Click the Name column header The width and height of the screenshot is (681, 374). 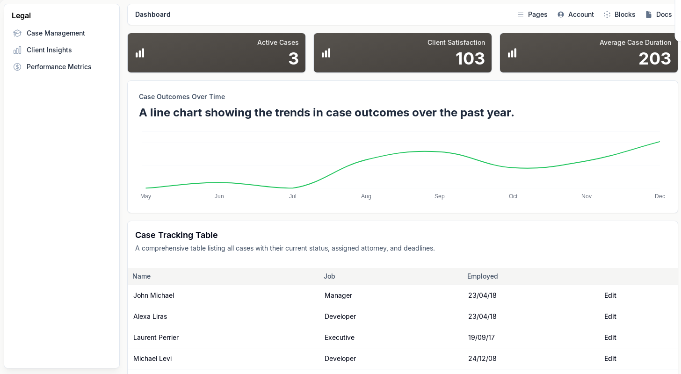tap(141, 276)
